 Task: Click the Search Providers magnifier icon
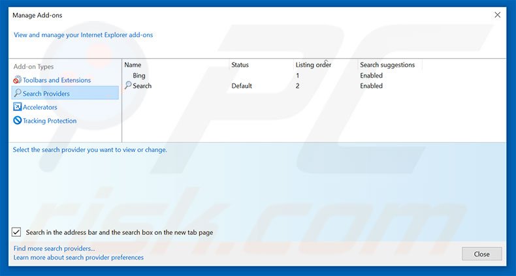[18, 93]
